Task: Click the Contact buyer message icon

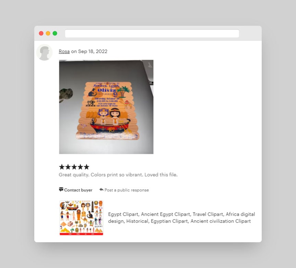Action: 61,189
